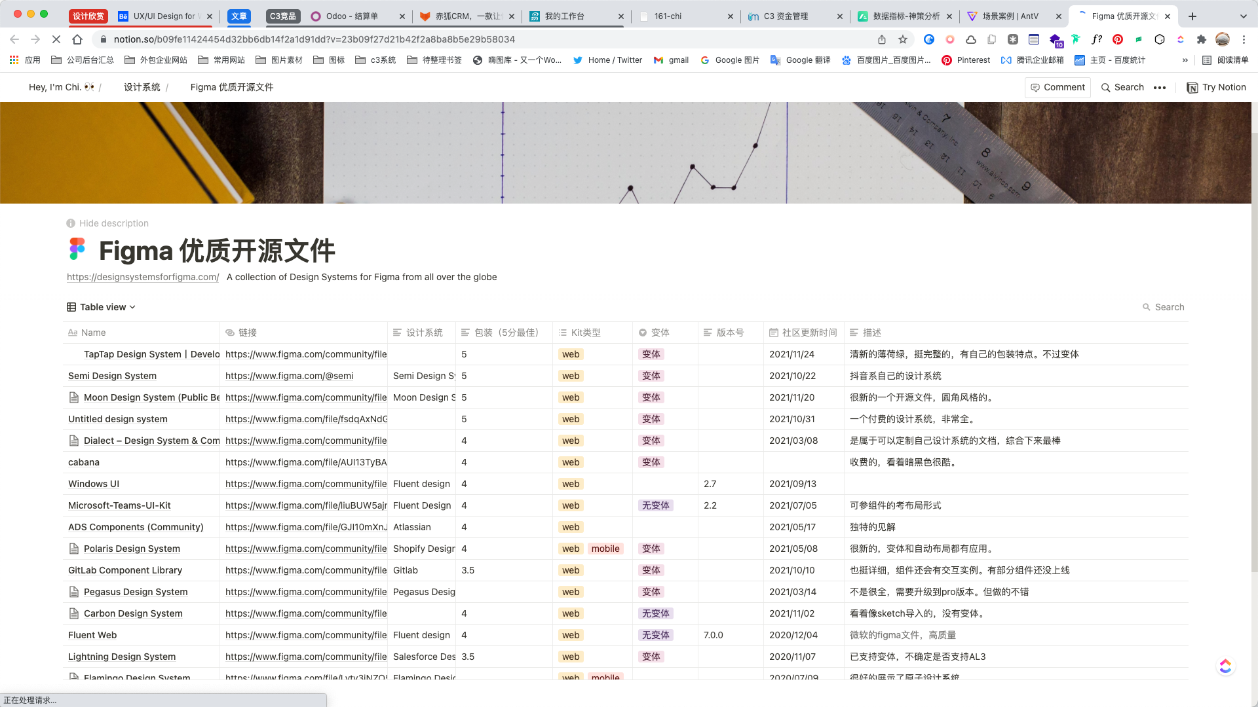Expand the tab search dropdown arrow
The image size is (1258, 707).
tap(1244, 16)
